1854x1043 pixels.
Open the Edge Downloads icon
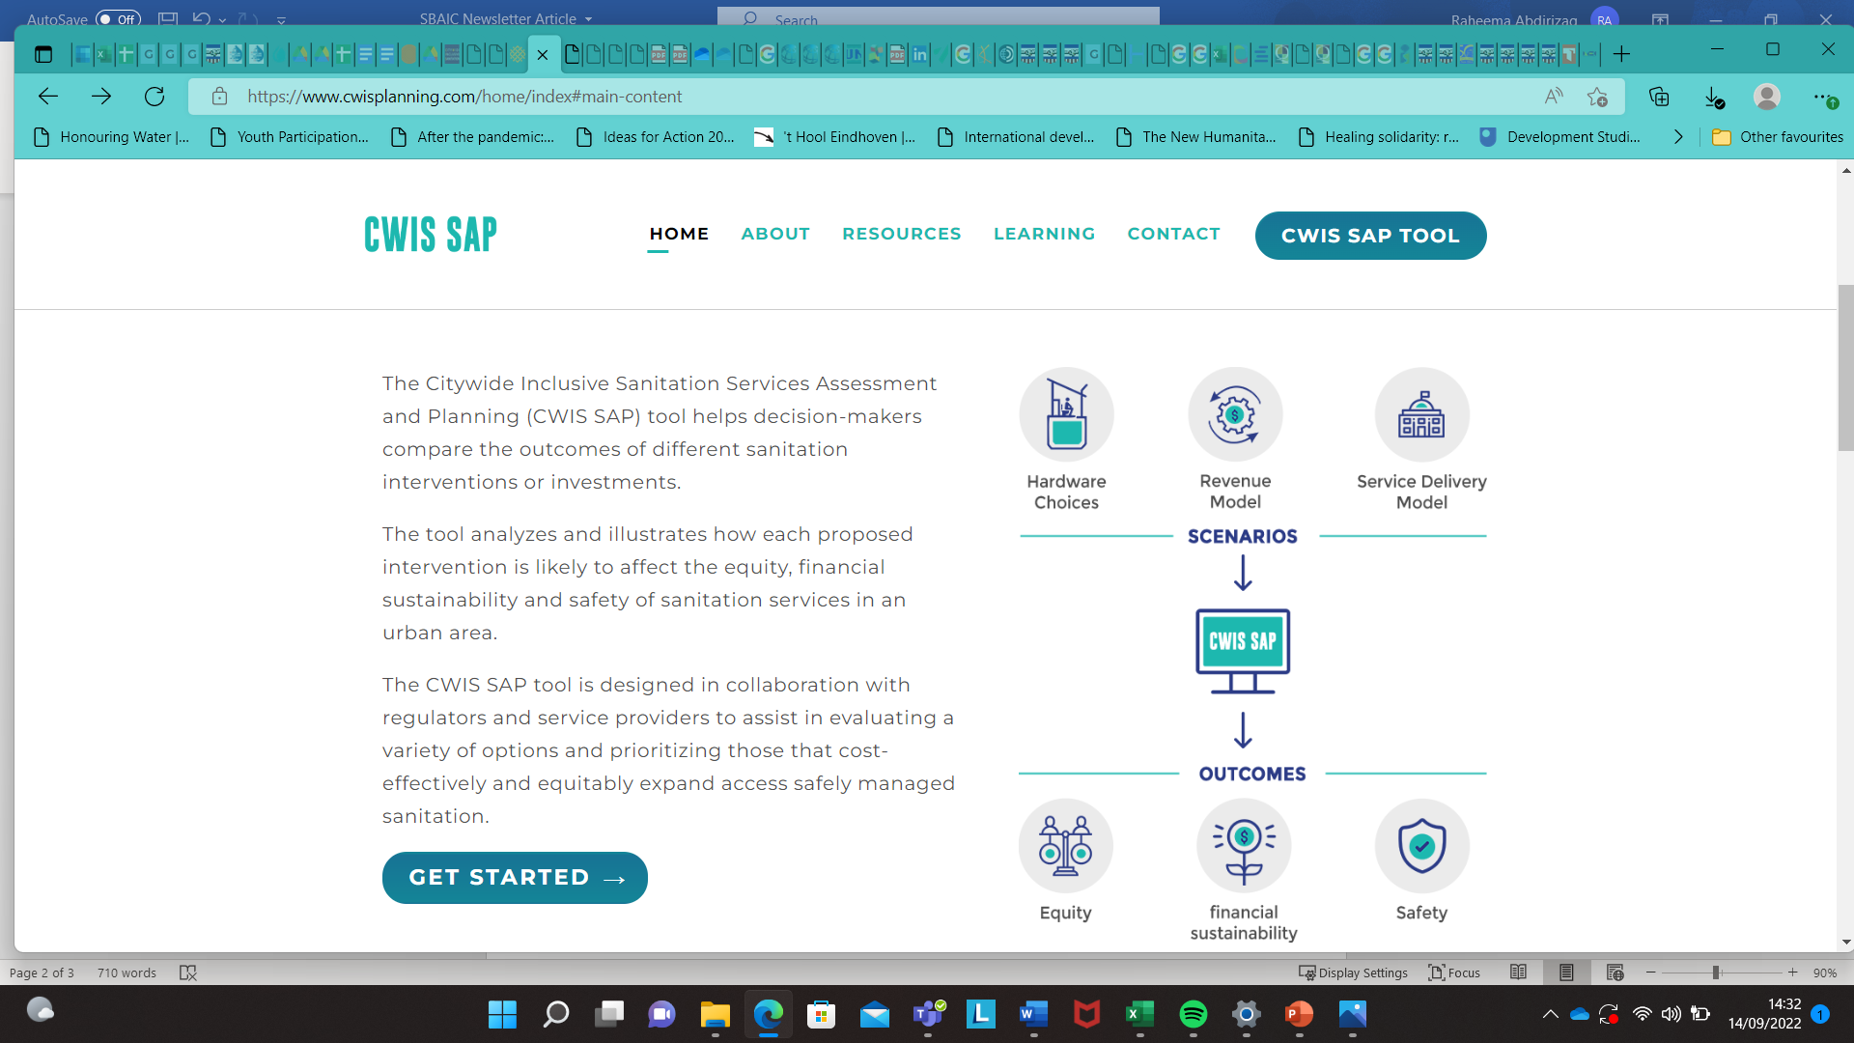coord(1713,97)
